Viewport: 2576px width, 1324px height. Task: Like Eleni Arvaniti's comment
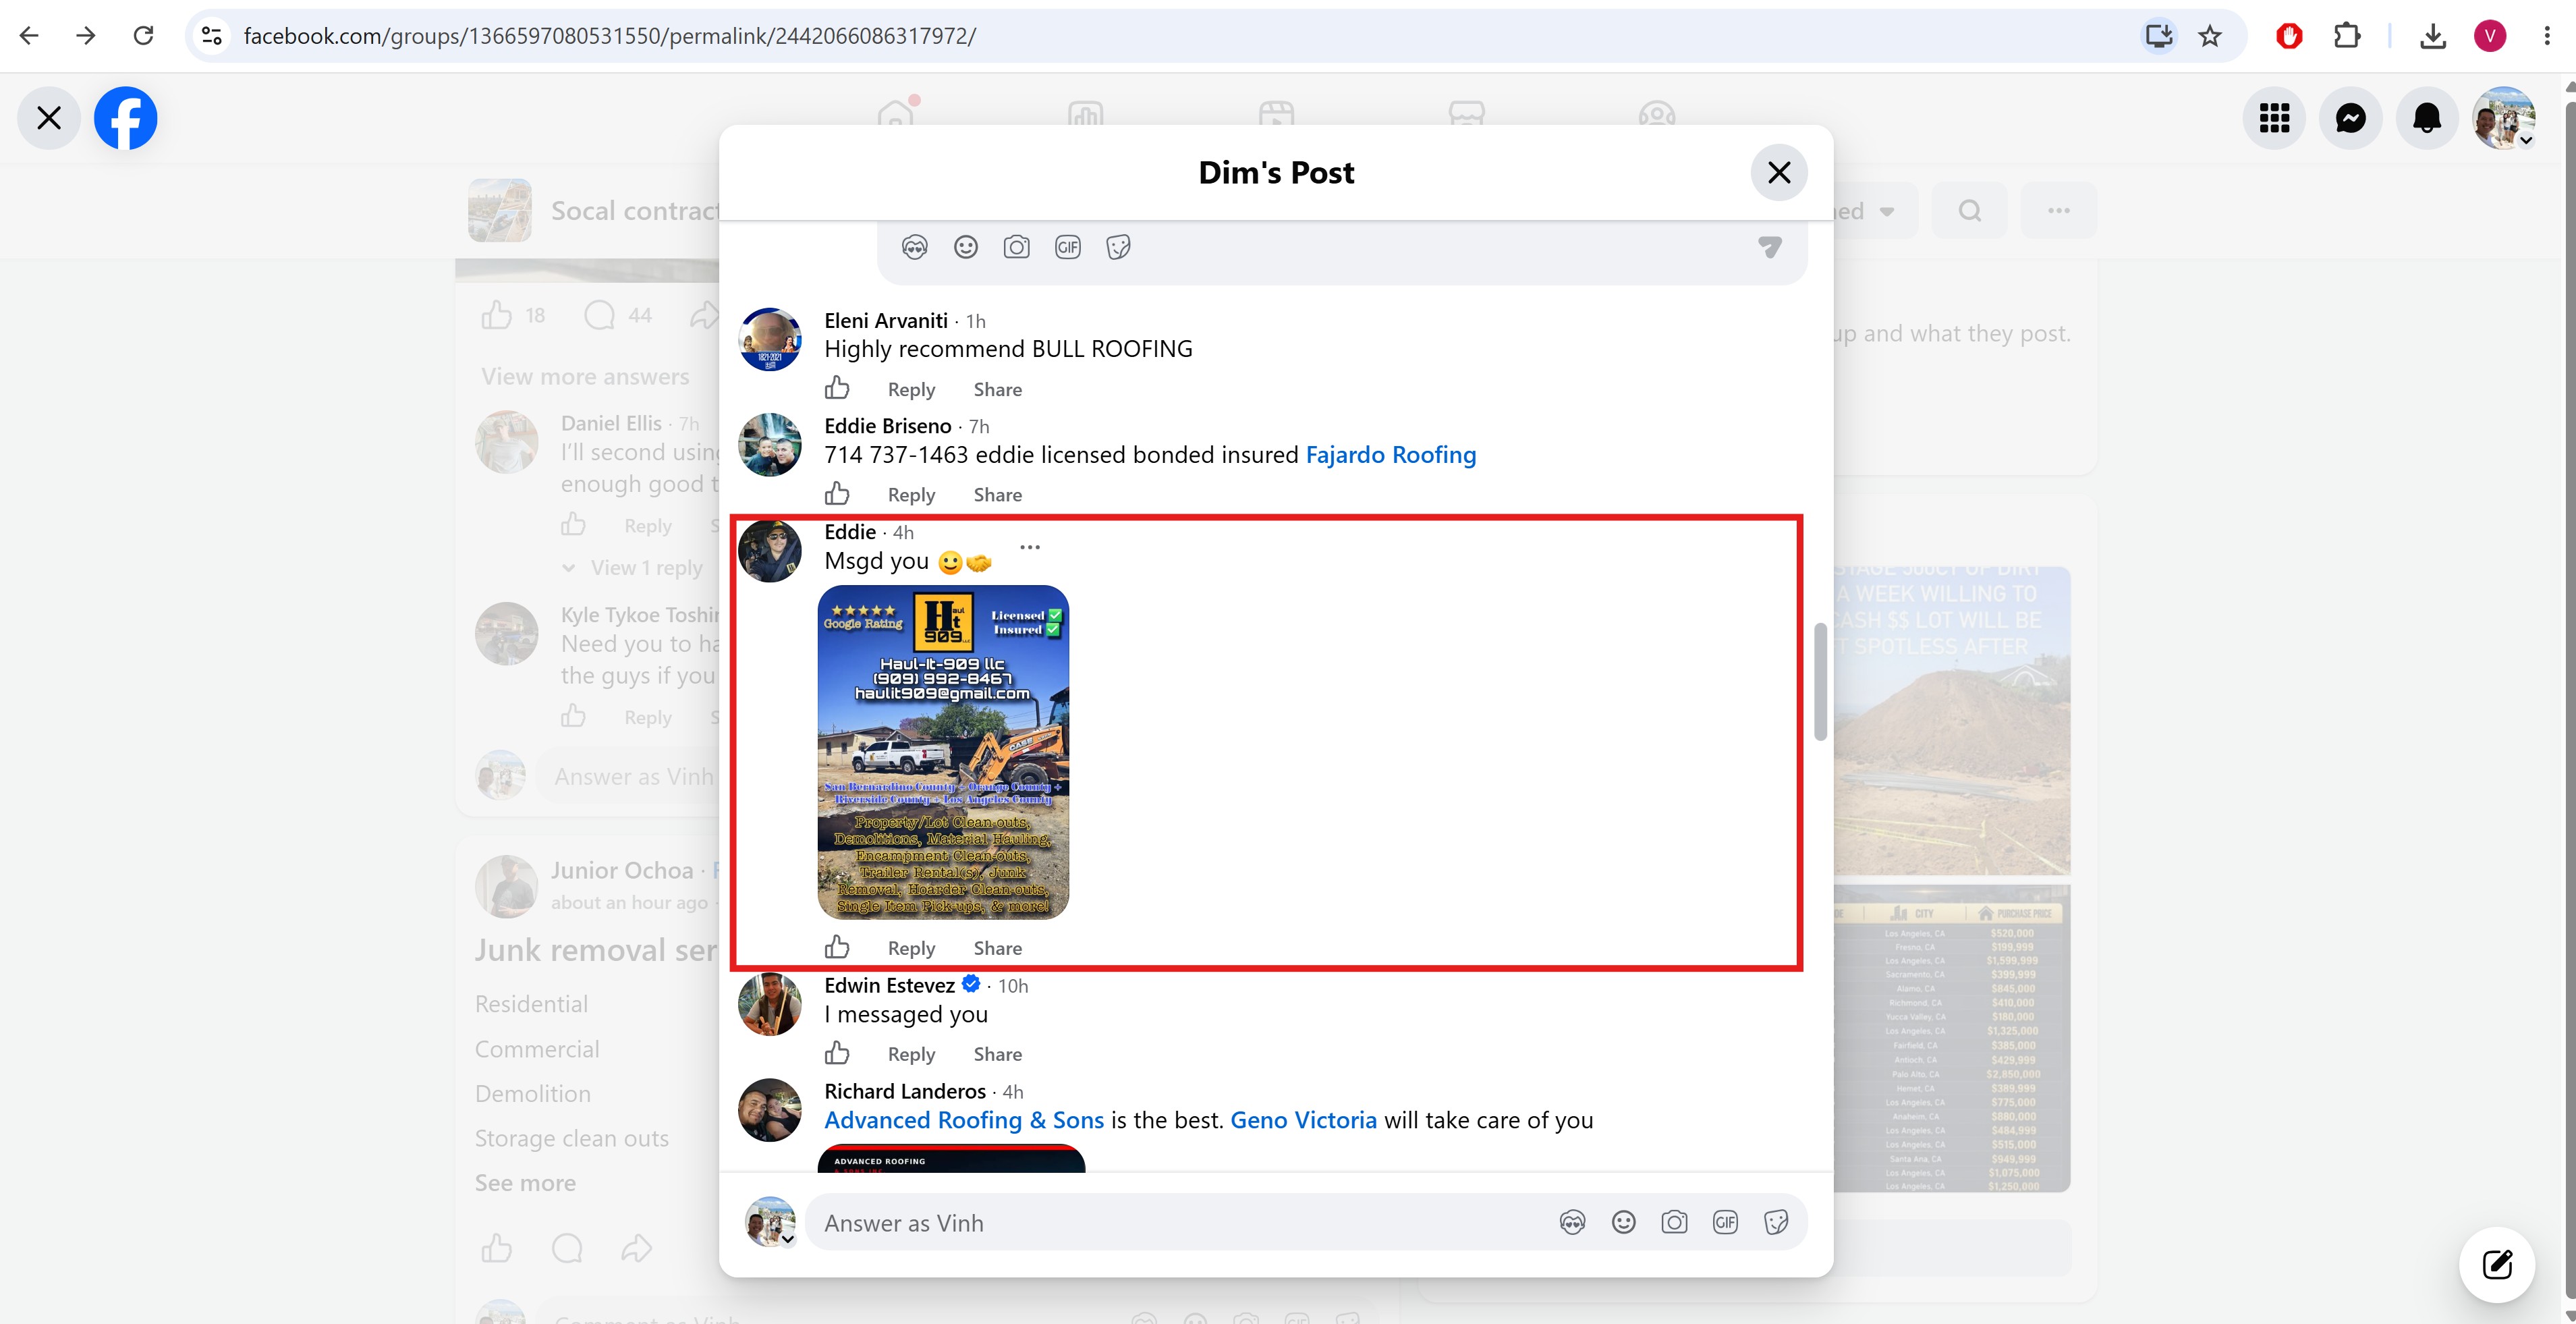point(838,388)
